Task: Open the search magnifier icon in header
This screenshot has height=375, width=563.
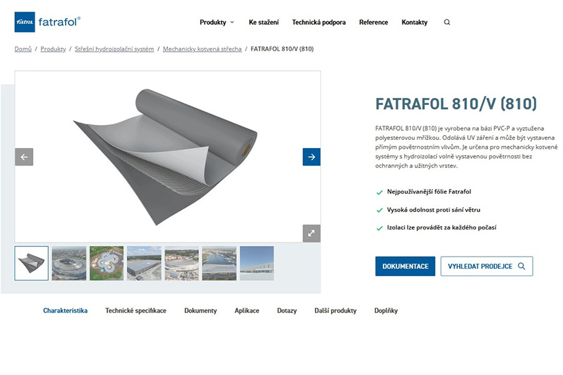Action: (x=447, y=22)
